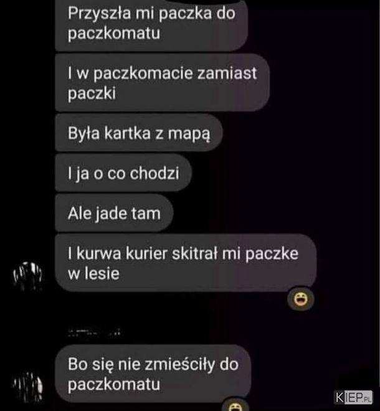
Task: Tap the 'I kurwa kurier skitrał mi paczke' message
Action: [x=186, y=263]
